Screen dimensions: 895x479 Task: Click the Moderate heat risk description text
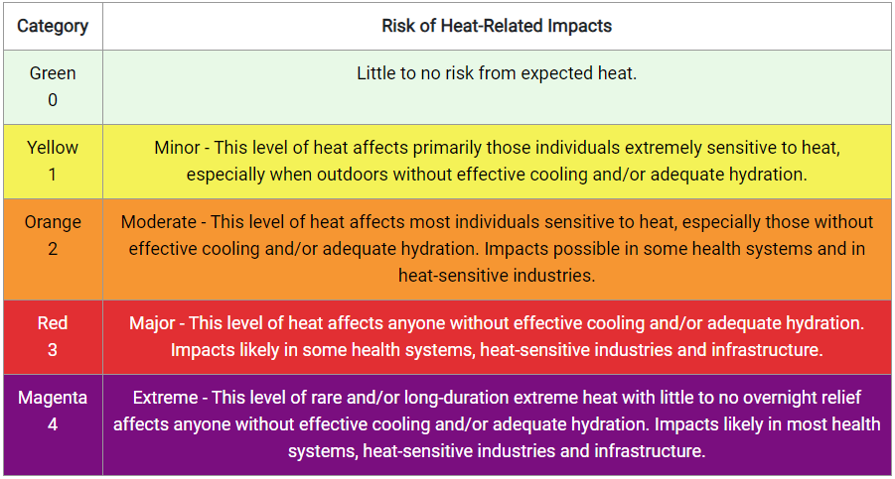497,249
